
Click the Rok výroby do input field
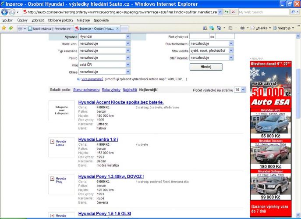225,36
